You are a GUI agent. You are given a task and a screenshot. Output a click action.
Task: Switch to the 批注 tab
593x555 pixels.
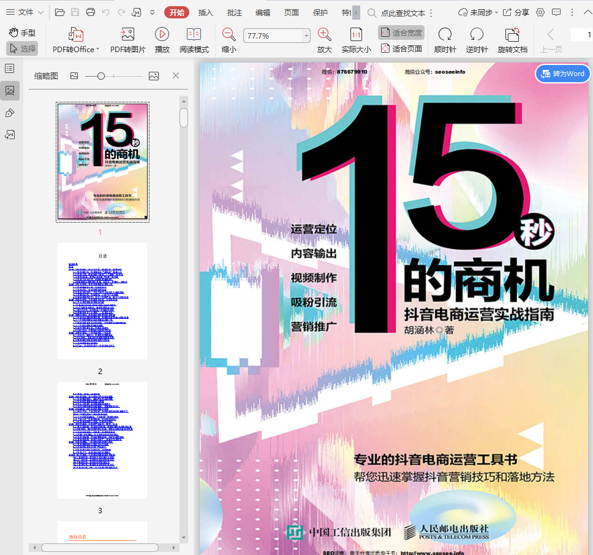[x=234, y=12]
